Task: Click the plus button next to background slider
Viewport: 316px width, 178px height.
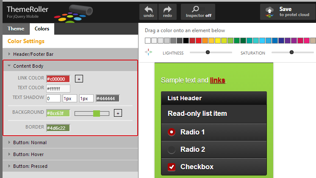Action: (118, 113)
